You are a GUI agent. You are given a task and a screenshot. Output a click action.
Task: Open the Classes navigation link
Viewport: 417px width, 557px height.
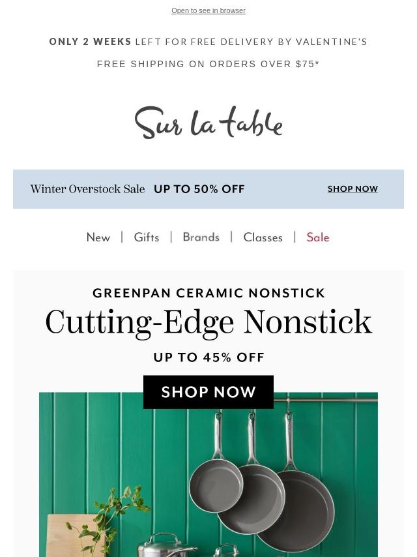coord(263,238)
